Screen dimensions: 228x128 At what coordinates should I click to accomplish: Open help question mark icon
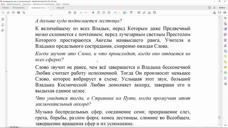tap(209, 7)
